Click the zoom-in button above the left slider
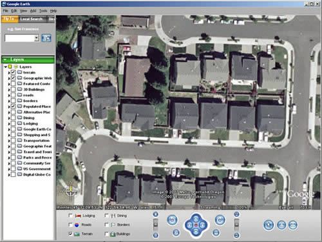Viewport: 322px width, 242px height. (x=155, y=214)
